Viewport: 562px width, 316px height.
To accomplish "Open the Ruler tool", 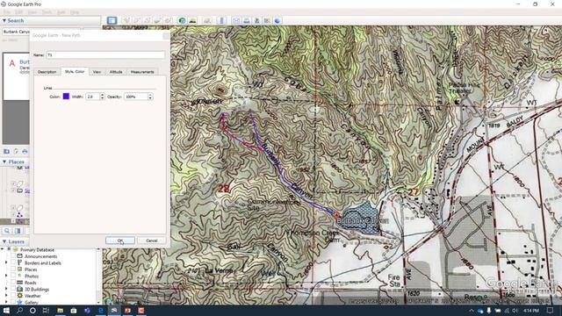I will coord(221,20).
